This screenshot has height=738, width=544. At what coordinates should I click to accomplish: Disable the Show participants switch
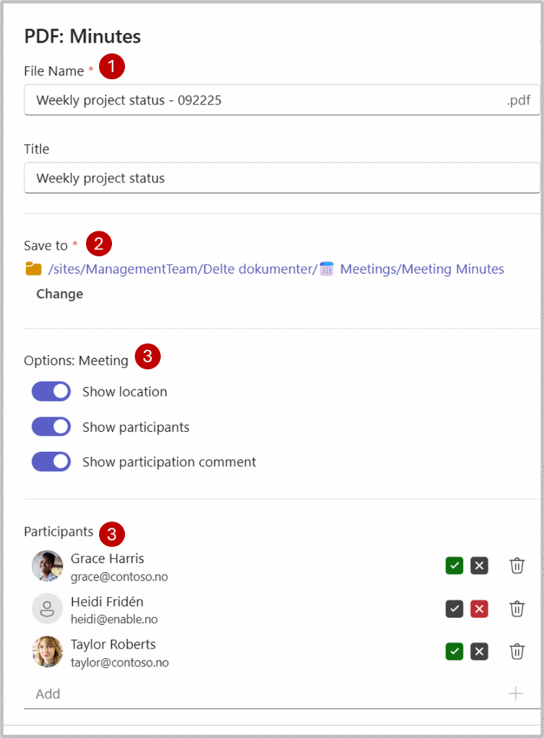51,427
